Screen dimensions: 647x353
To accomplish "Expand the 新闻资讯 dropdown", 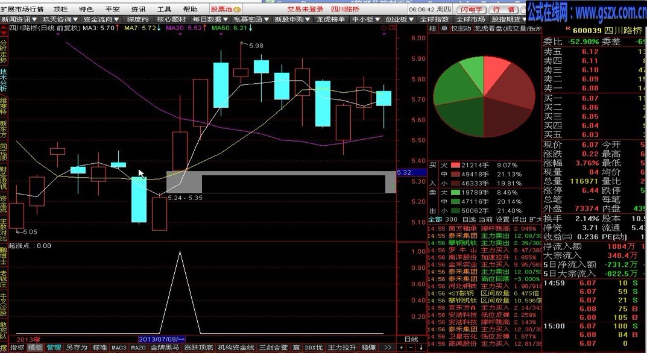I will click(19, 19).
